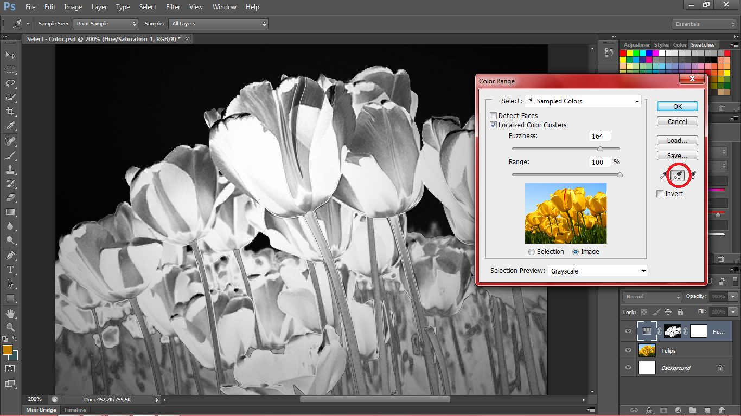Click the Lock all padlock icon
Image resolution: width=741 pixels, height=416 pixels.
tap(679, 312)
